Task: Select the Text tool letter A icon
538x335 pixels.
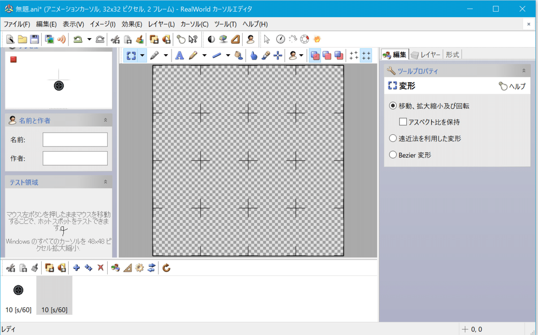Action: 179,56
